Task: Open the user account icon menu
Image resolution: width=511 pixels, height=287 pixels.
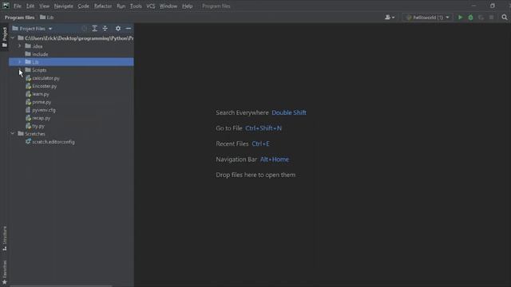Action: (390, 18)
